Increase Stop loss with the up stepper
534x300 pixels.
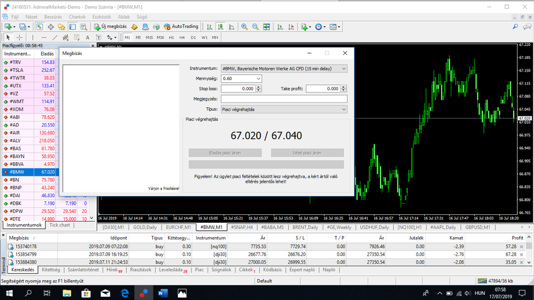point(258,87)
